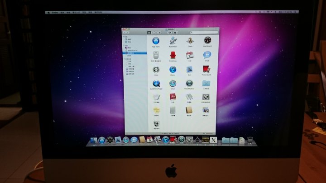Viewport: 326px width, 183px height.
Task: Switch Finder to icon view
Action: [x=149, y=33]
